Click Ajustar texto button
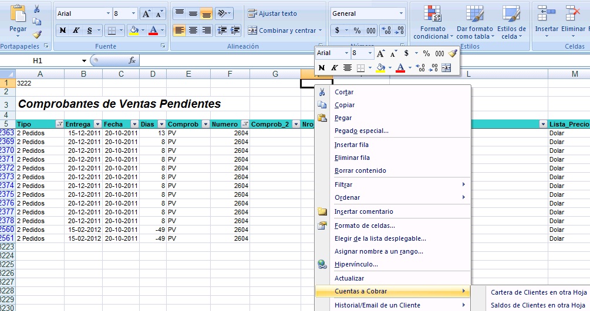 [x=272, y=13]
